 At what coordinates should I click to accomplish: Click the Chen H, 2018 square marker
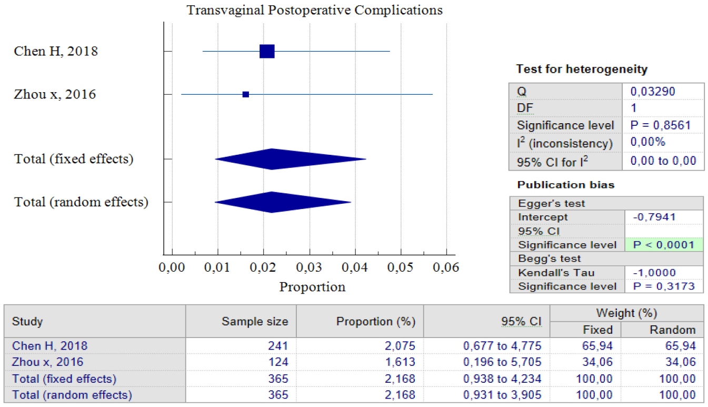point(267,51)
